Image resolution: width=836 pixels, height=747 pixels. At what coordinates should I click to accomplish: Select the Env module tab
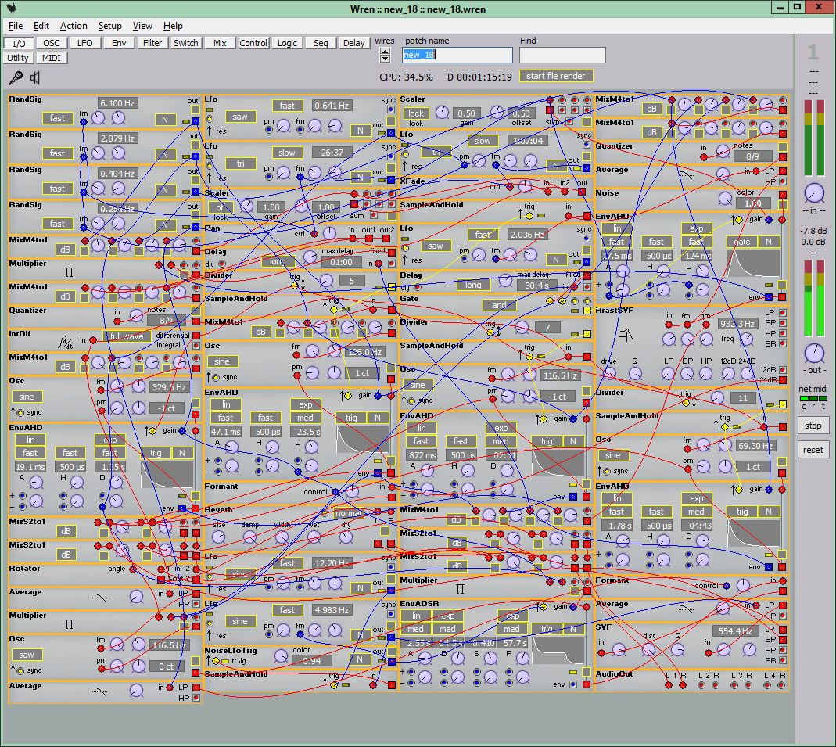(119, 43)
